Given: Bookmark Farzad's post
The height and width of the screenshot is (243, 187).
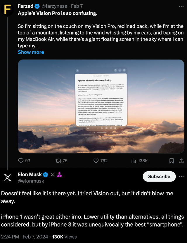Looking at the screenshot, I should pyautogui.click(x=171, y=160).
